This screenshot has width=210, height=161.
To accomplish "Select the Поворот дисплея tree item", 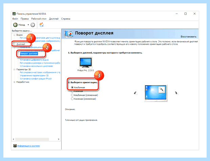I will tap(29, 54).
